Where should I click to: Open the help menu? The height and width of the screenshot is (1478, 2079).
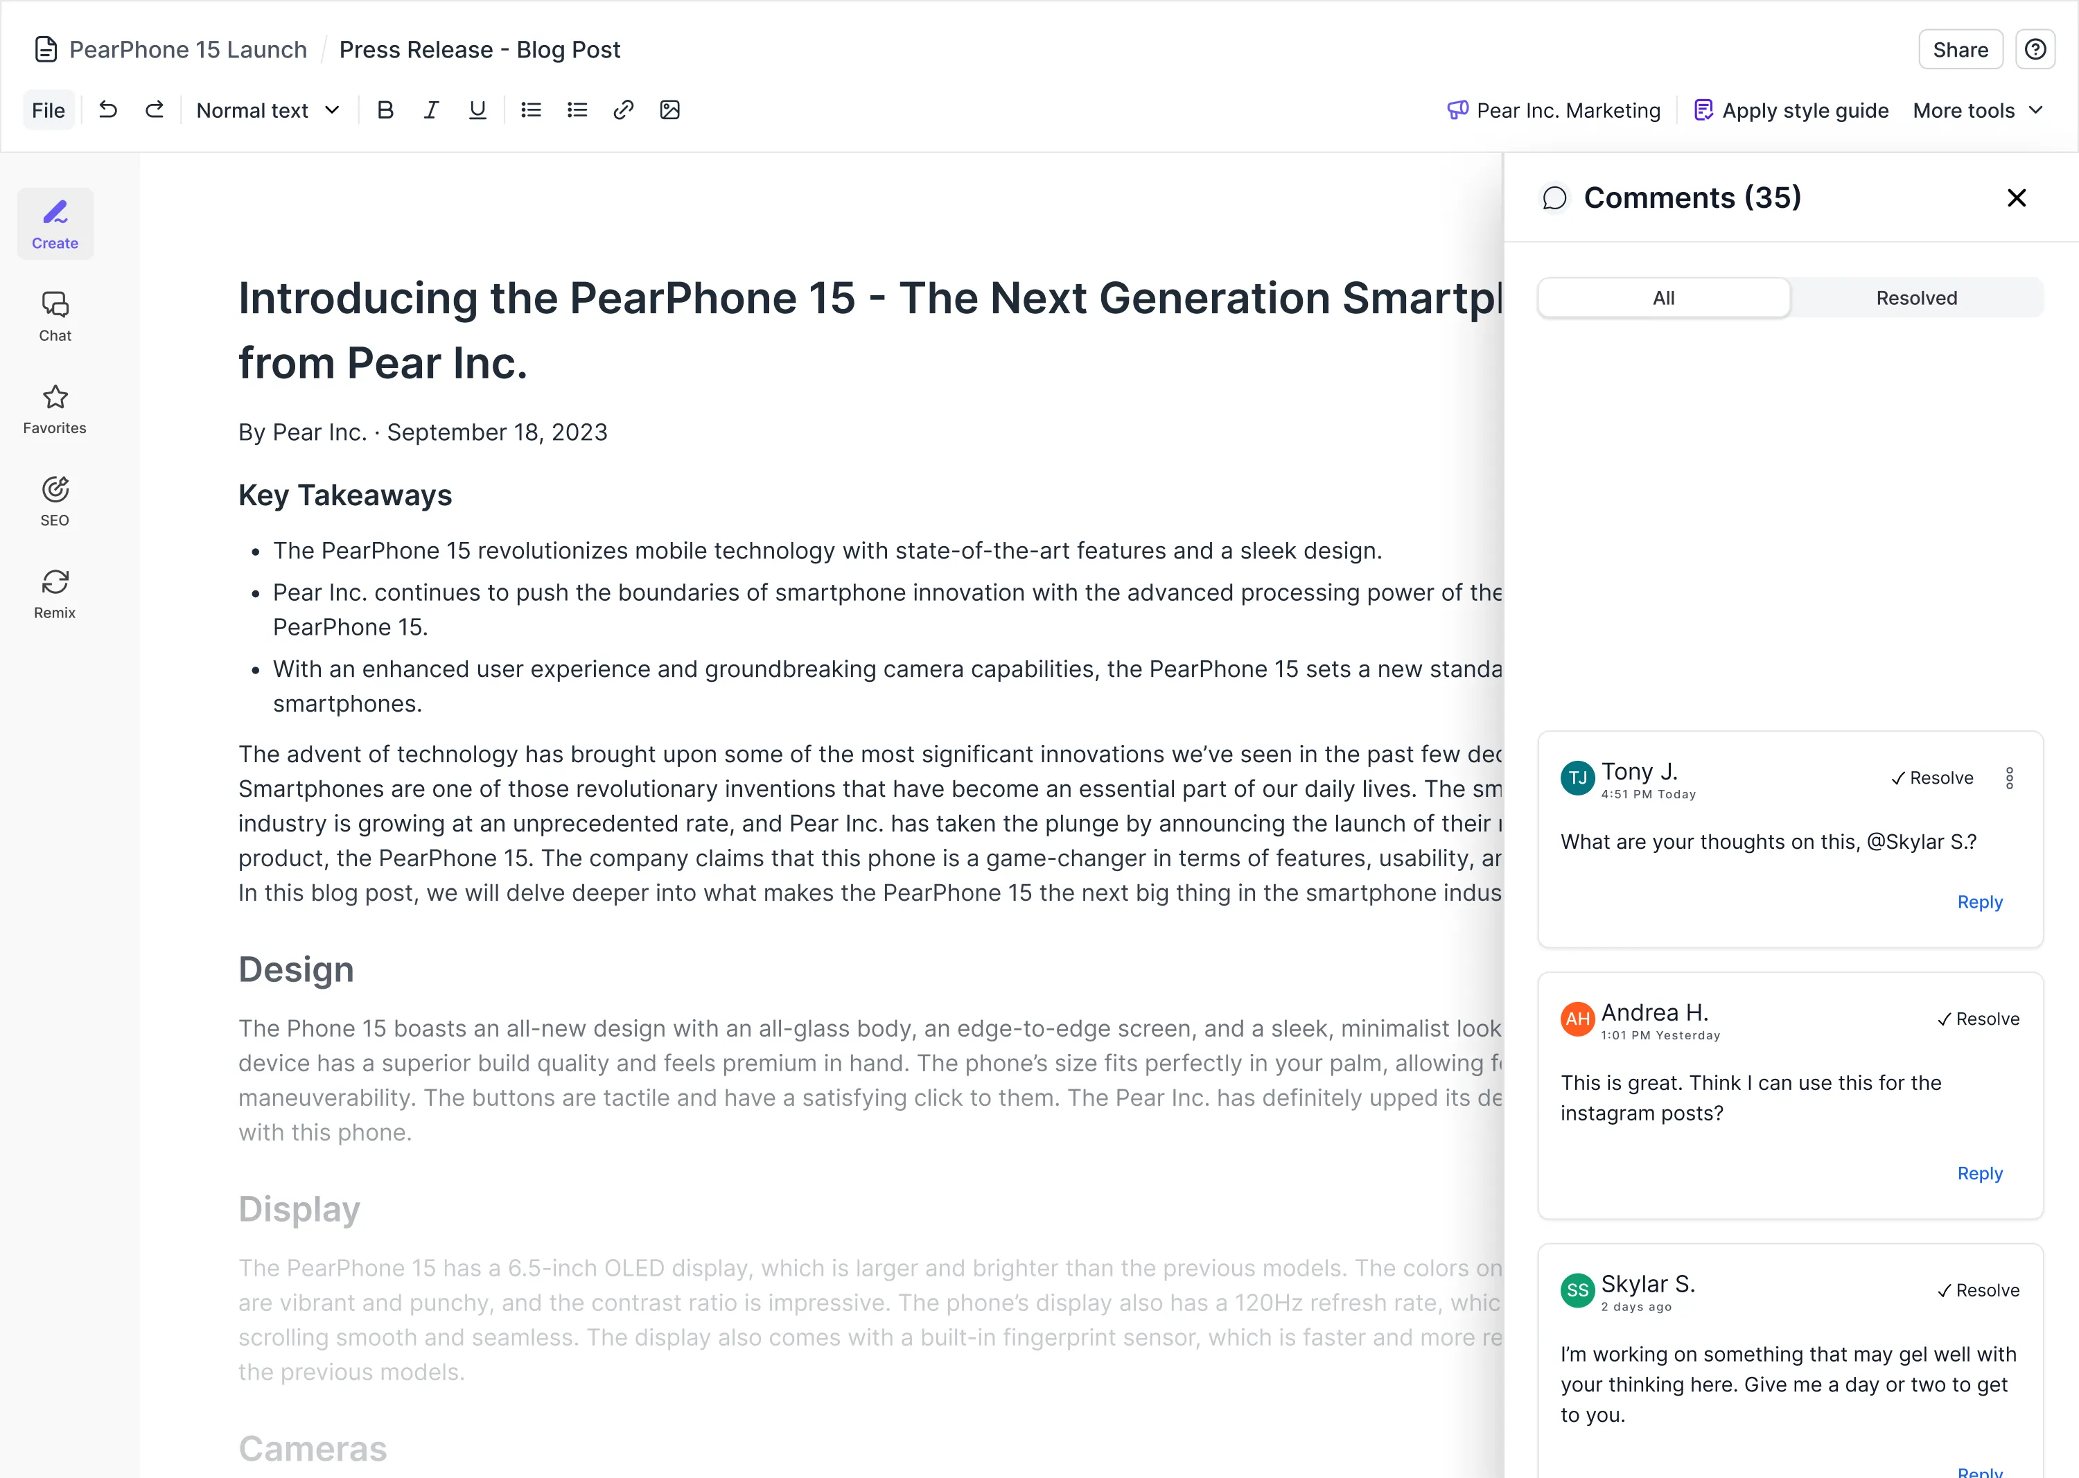[2035, 49]
